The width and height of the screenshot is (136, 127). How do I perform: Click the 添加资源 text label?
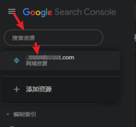[x=39, y=89]
